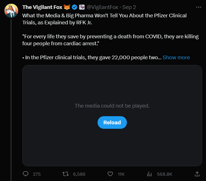Open The Vigilant Fox profile avatar
The height and width of the screenshot is (181, 206).
coord(11,10)
